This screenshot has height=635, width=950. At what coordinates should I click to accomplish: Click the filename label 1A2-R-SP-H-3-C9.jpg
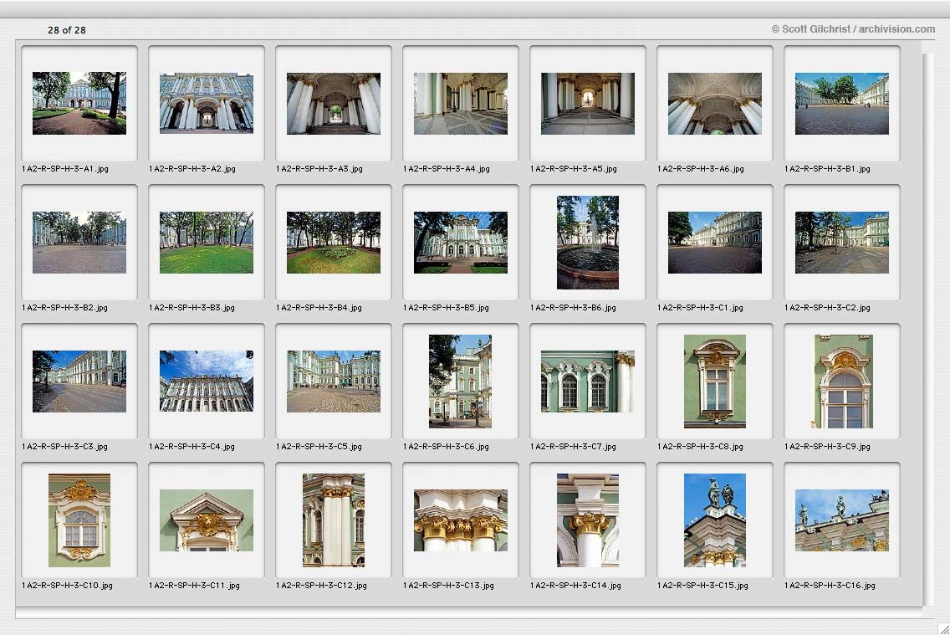828,447
